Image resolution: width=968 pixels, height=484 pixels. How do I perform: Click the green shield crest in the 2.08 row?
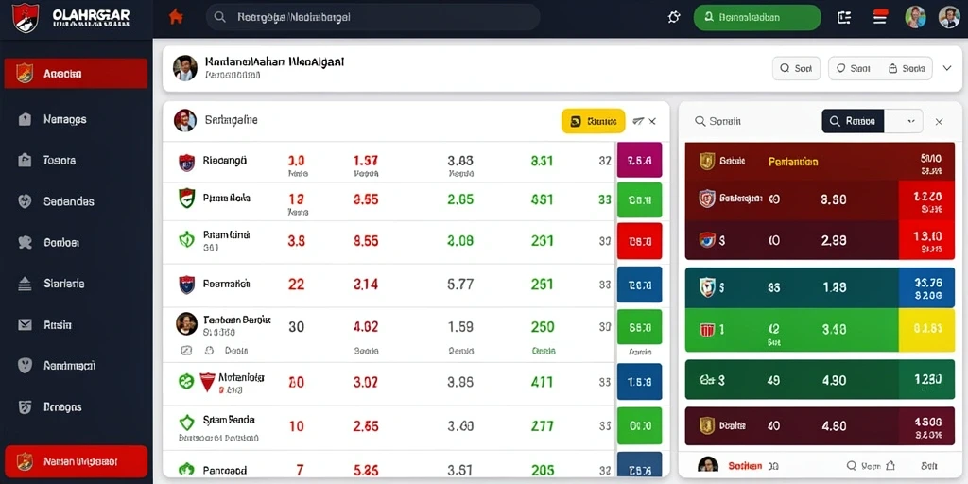186,239
